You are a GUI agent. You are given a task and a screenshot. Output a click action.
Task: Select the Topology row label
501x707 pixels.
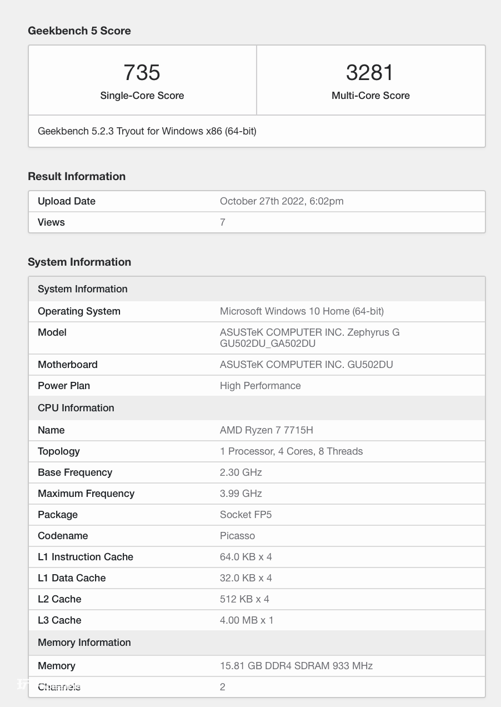(59, 451)
